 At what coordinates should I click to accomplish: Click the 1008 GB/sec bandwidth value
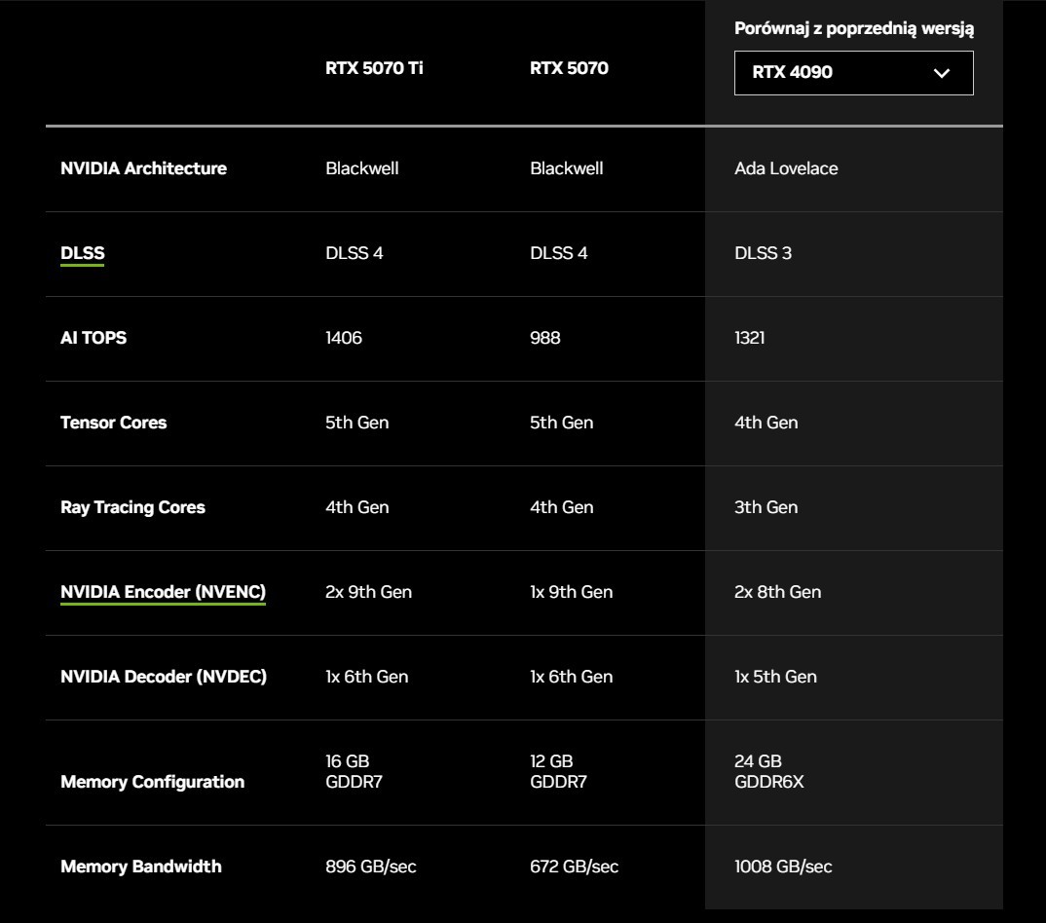pyautogui.click(x=783, y=867)
